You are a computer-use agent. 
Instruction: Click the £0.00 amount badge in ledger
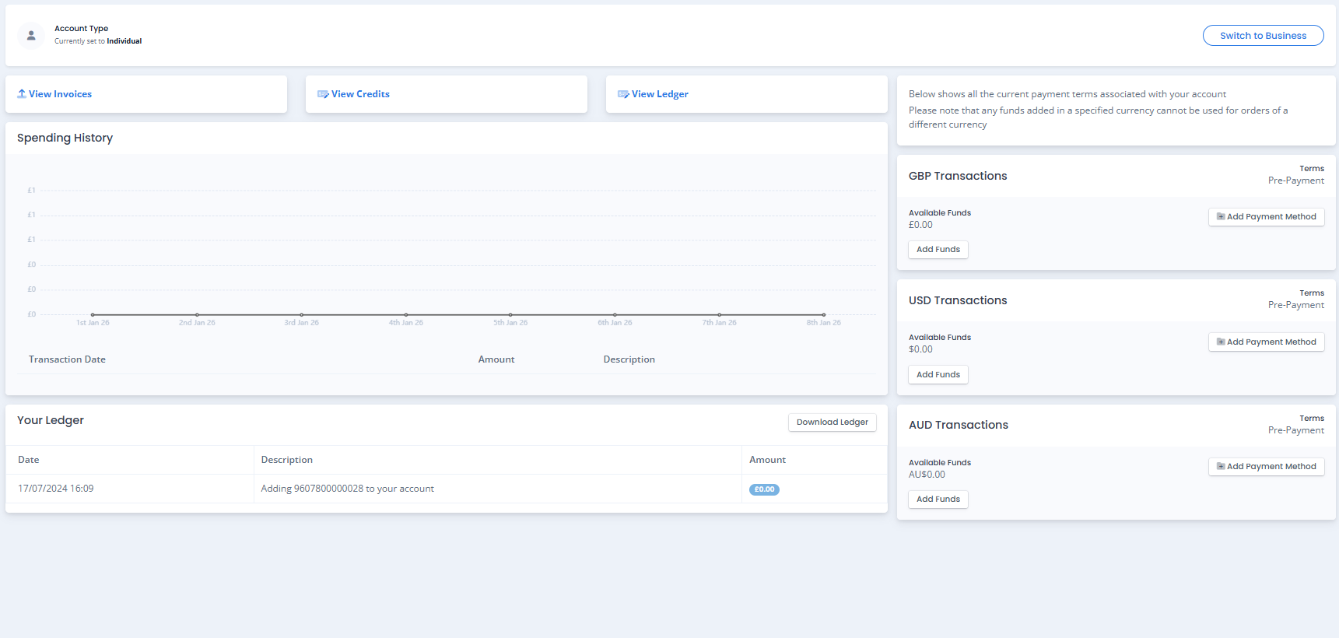point(764,489)
